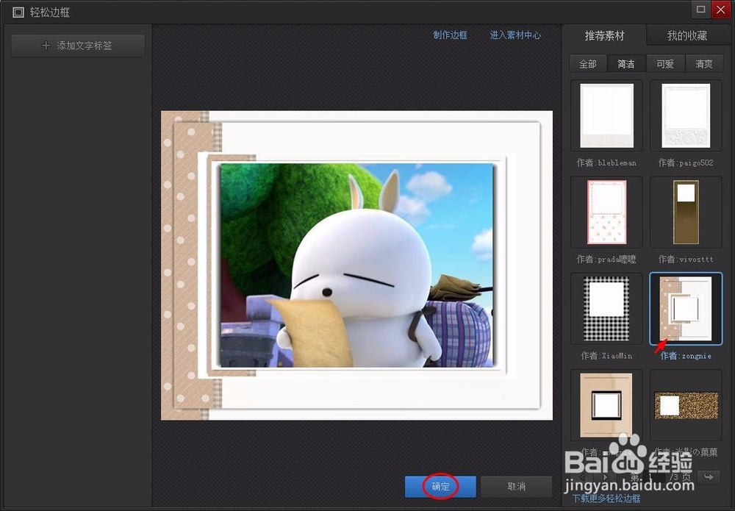Close the 轻松边框 window
The width and height of the screenshot is (735, 511).
click(x=720, y=10)
